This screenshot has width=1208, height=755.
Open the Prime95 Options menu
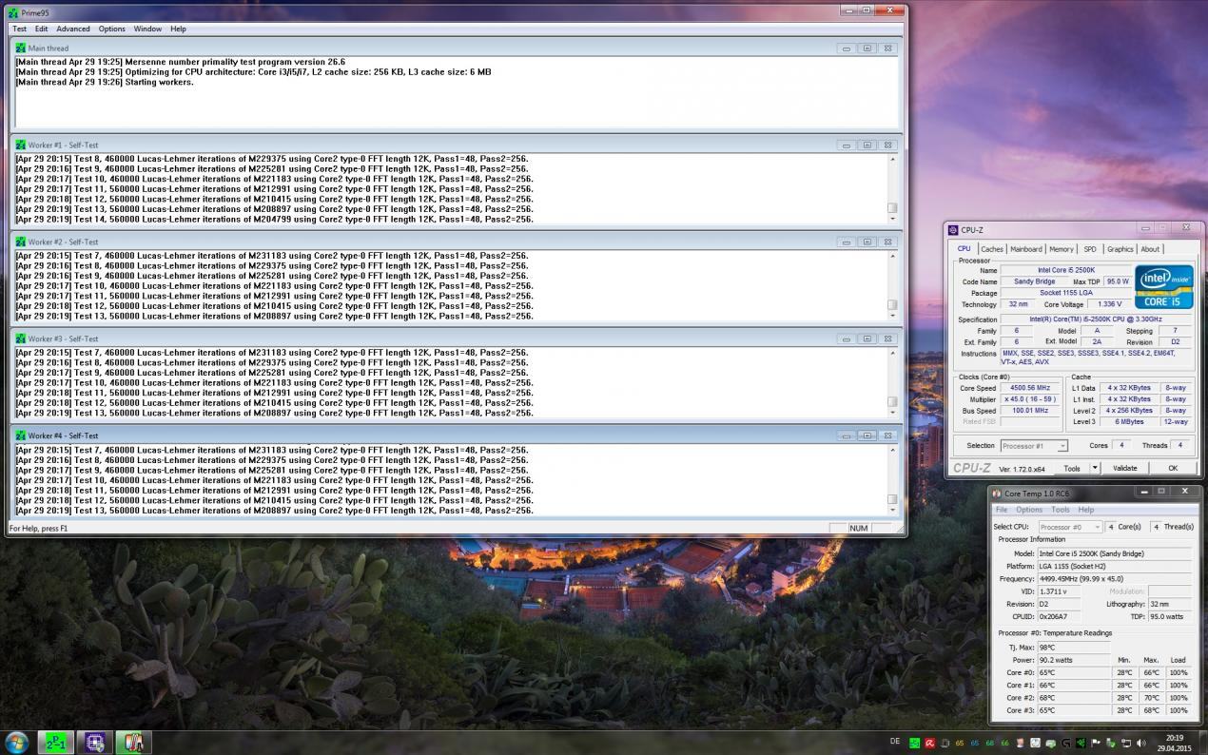pos(111,29)
